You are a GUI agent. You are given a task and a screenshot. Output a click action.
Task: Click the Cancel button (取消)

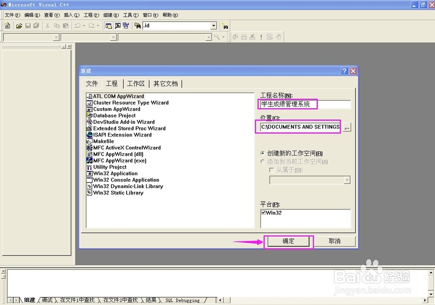tap(335, 241)
